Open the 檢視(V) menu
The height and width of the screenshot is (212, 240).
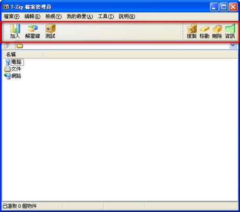click(x=53, y=16)
